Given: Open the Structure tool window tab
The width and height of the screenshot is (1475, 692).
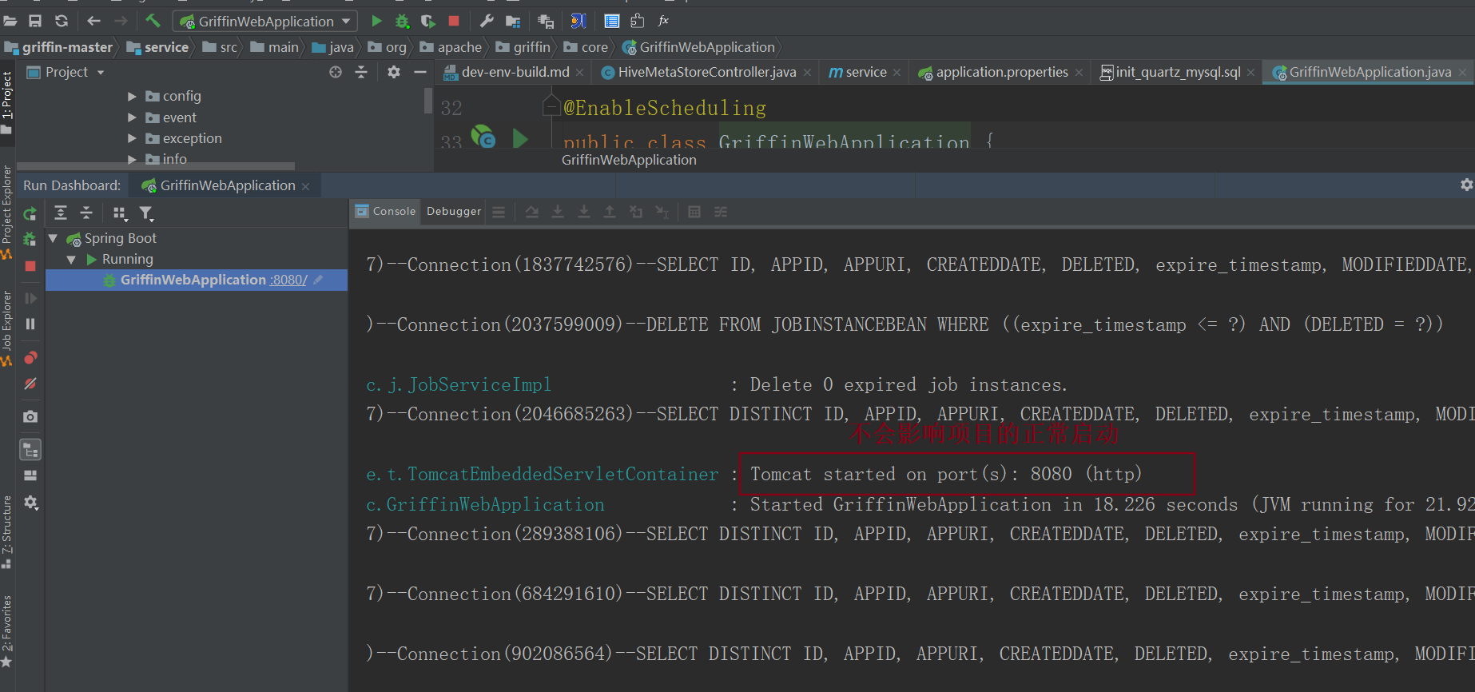Looking at the screenshot, I should [x=7, y=531].
